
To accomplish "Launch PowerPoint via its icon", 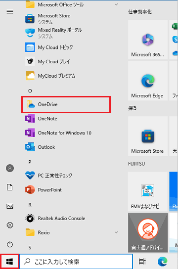I will [30, 190].
